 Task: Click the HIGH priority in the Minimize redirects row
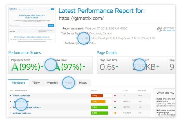(x=140, y=113)
